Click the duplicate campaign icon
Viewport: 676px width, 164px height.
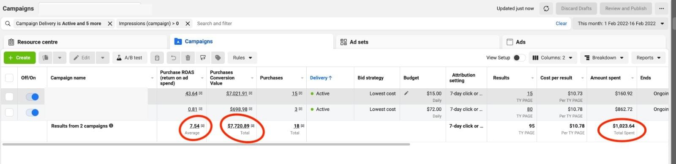tap(46, 58)
